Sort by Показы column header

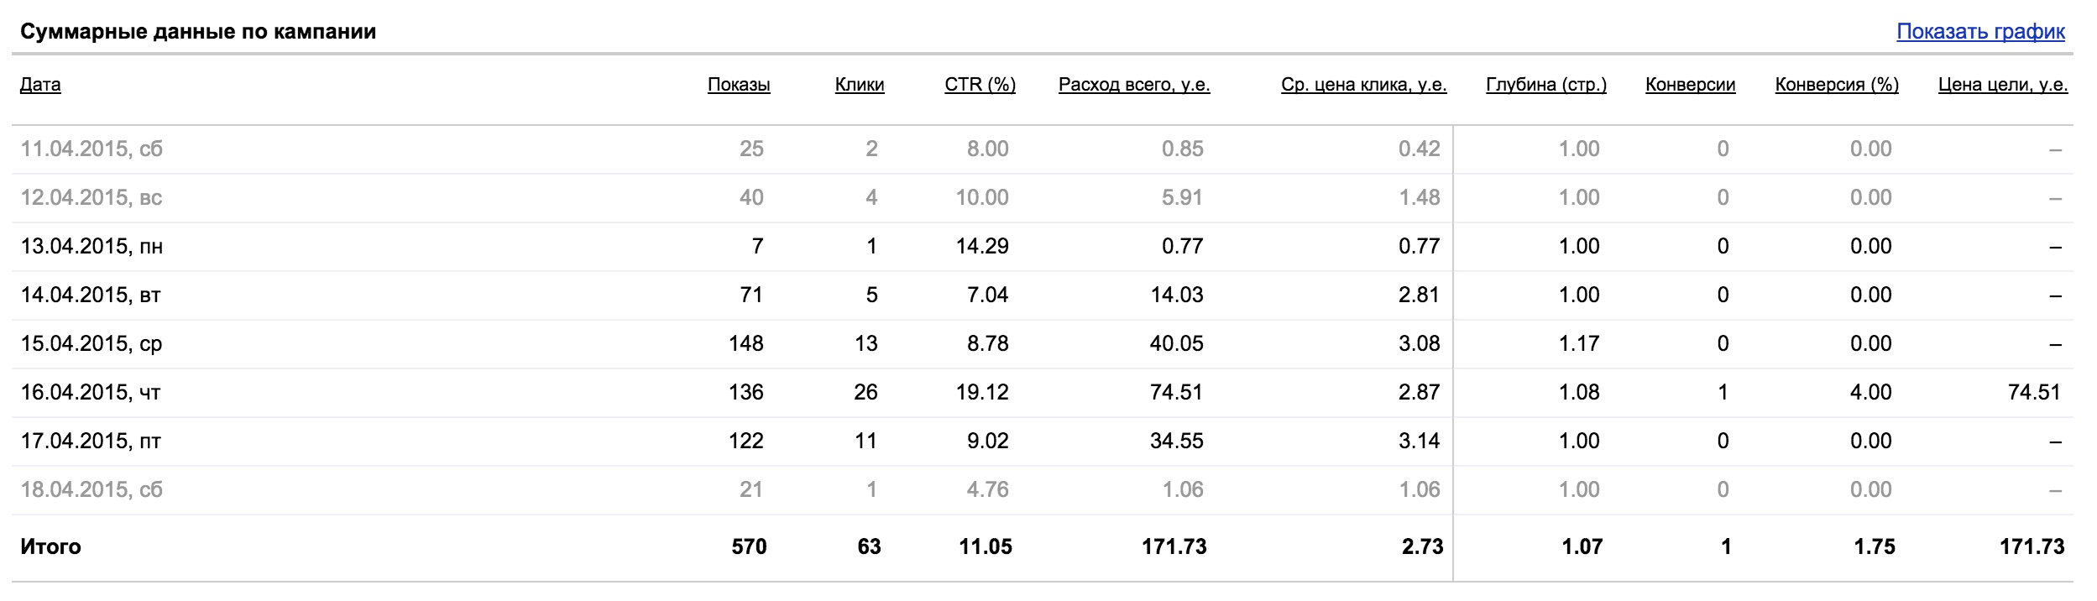tap(739, 84)
